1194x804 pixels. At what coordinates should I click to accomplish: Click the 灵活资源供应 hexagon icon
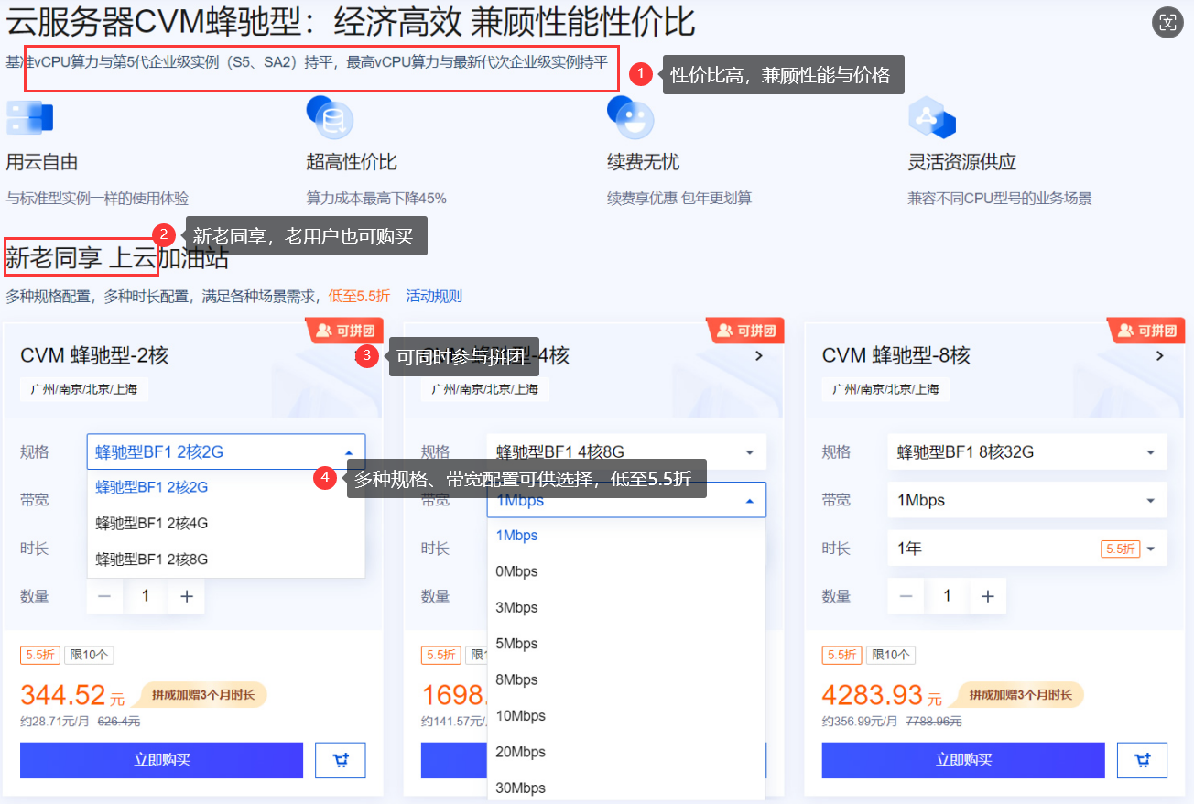point(931,117)
